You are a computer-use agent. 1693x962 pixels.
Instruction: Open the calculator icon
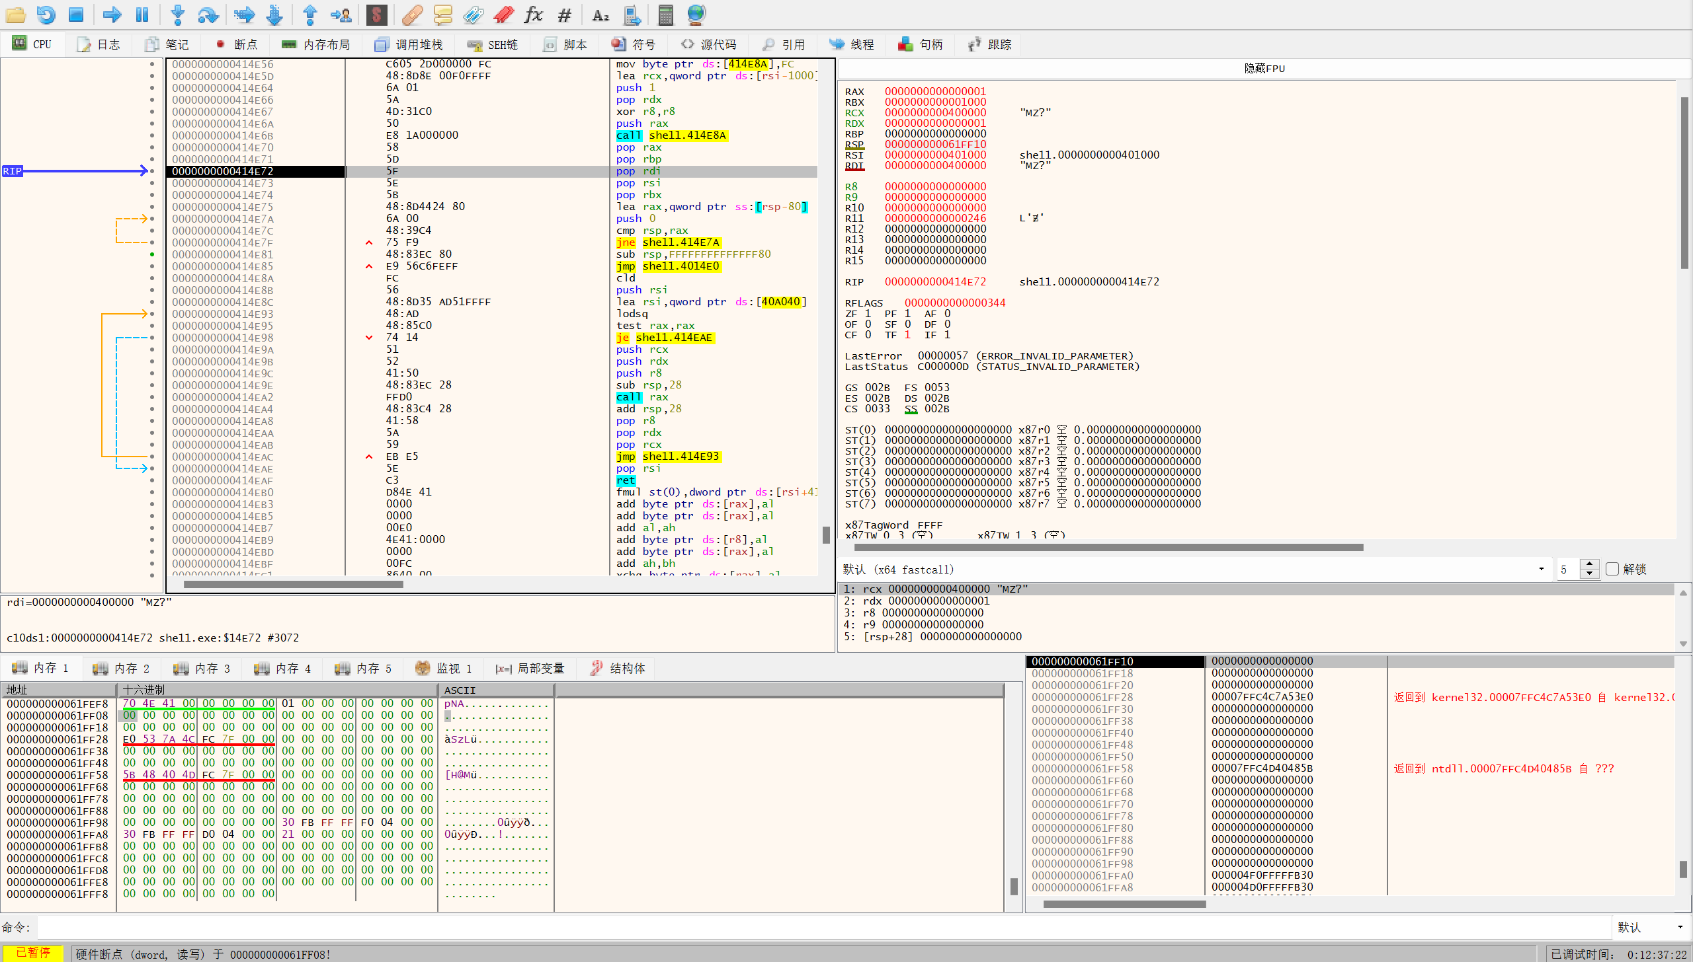[x=666, y=15]
